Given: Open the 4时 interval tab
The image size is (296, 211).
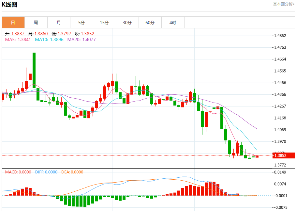Looking at the screenshot, I should click(x=173, y=23).
